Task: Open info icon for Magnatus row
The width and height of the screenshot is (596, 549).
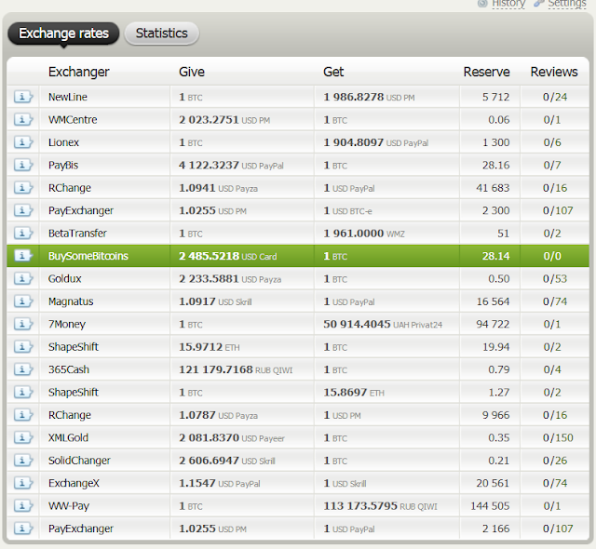Action: tap(23, 301)
